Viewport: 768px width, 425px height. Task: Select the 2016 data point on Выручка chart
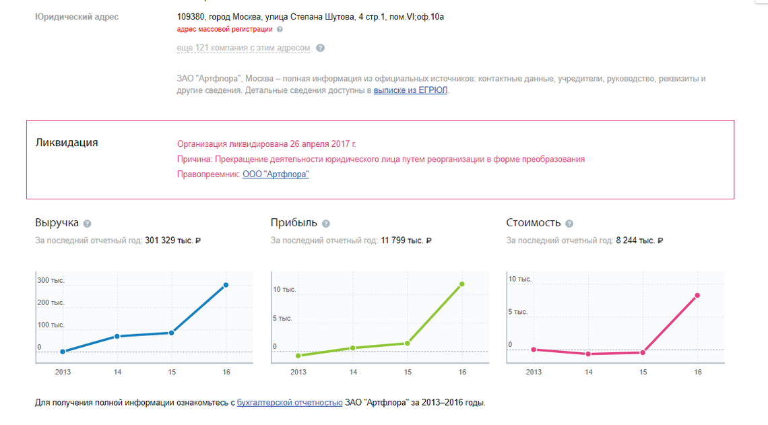tap(226, 285)
